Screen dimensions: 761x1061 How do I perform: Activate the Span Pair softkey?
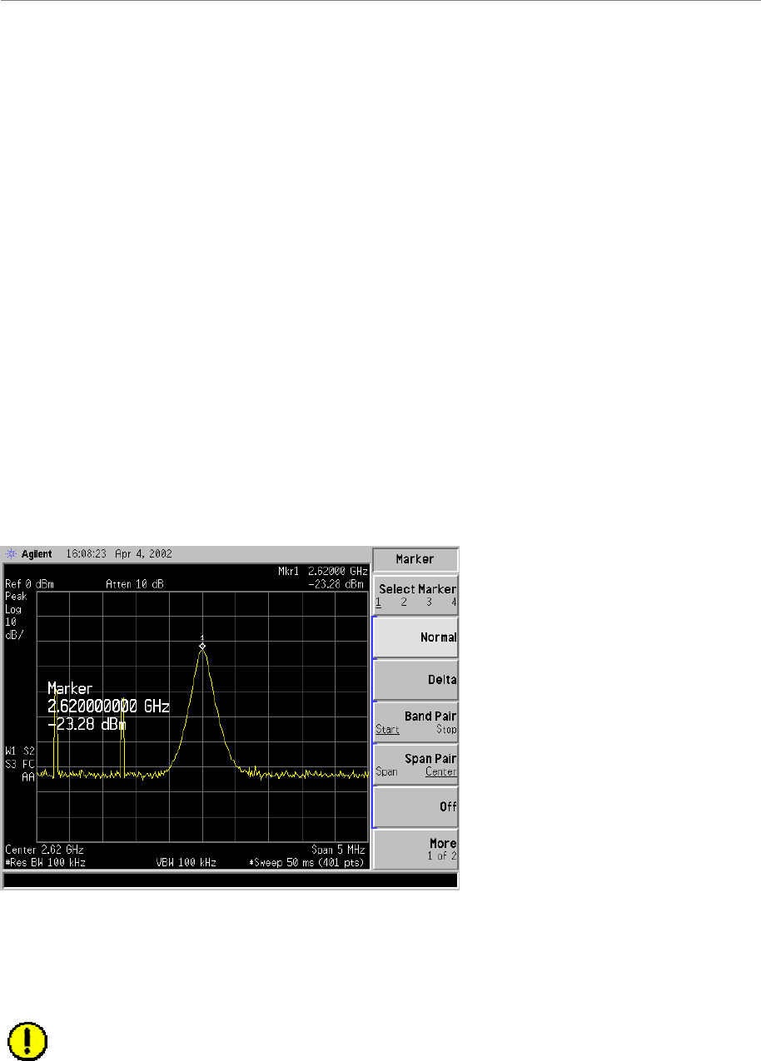click(x=415, y=764)
